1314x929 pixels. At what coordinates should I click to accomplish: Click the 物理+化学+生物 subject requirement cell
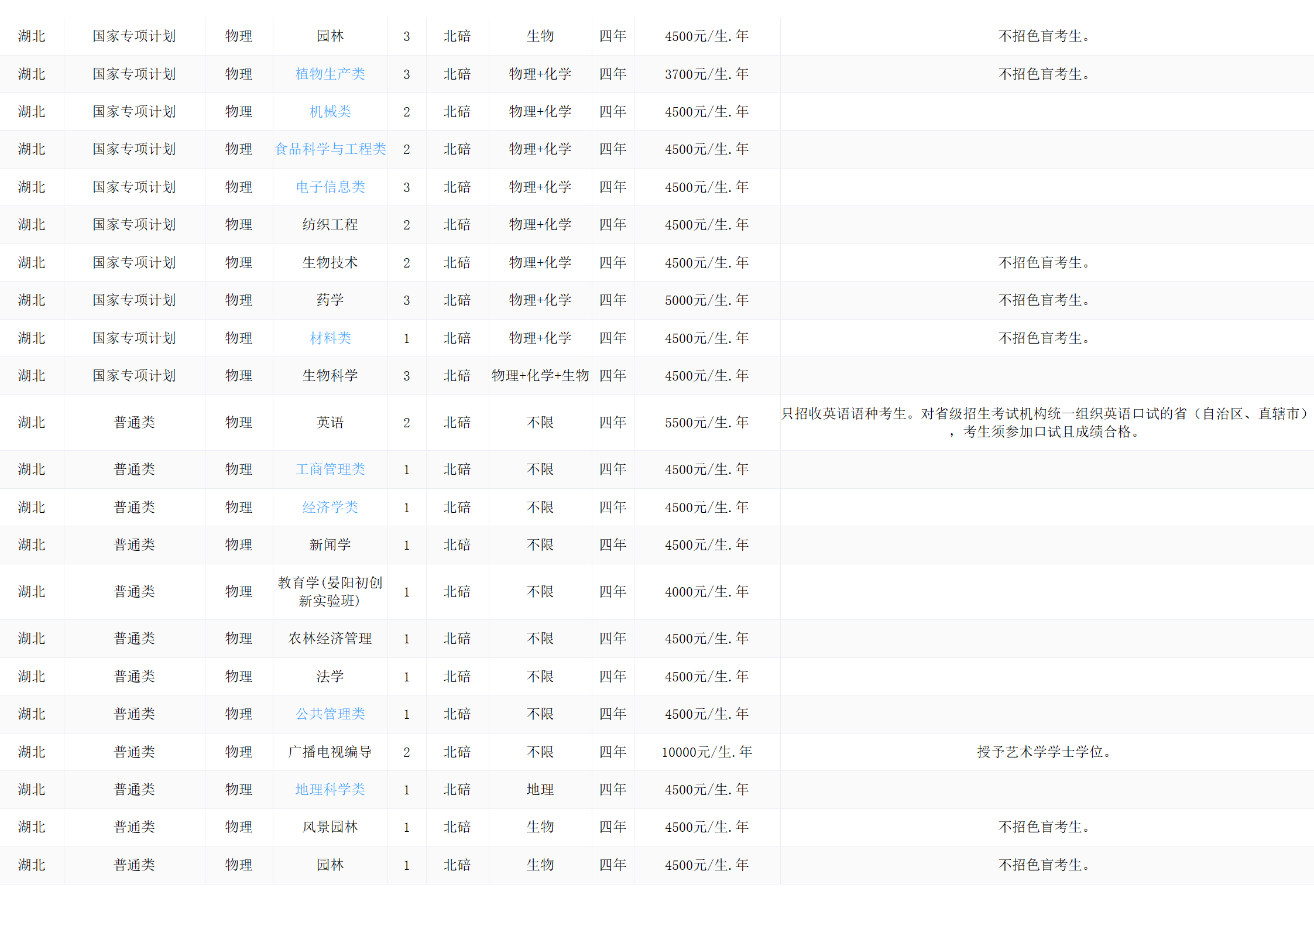(540, 376)
